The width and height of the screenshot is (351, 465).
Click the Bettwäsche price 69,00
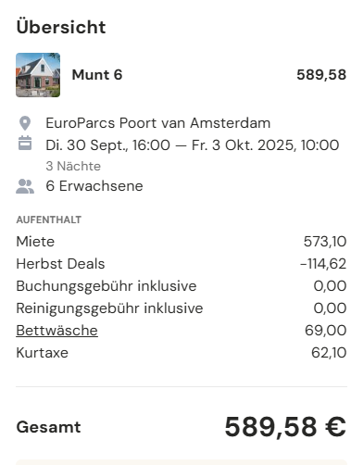(x=325, y=331)
